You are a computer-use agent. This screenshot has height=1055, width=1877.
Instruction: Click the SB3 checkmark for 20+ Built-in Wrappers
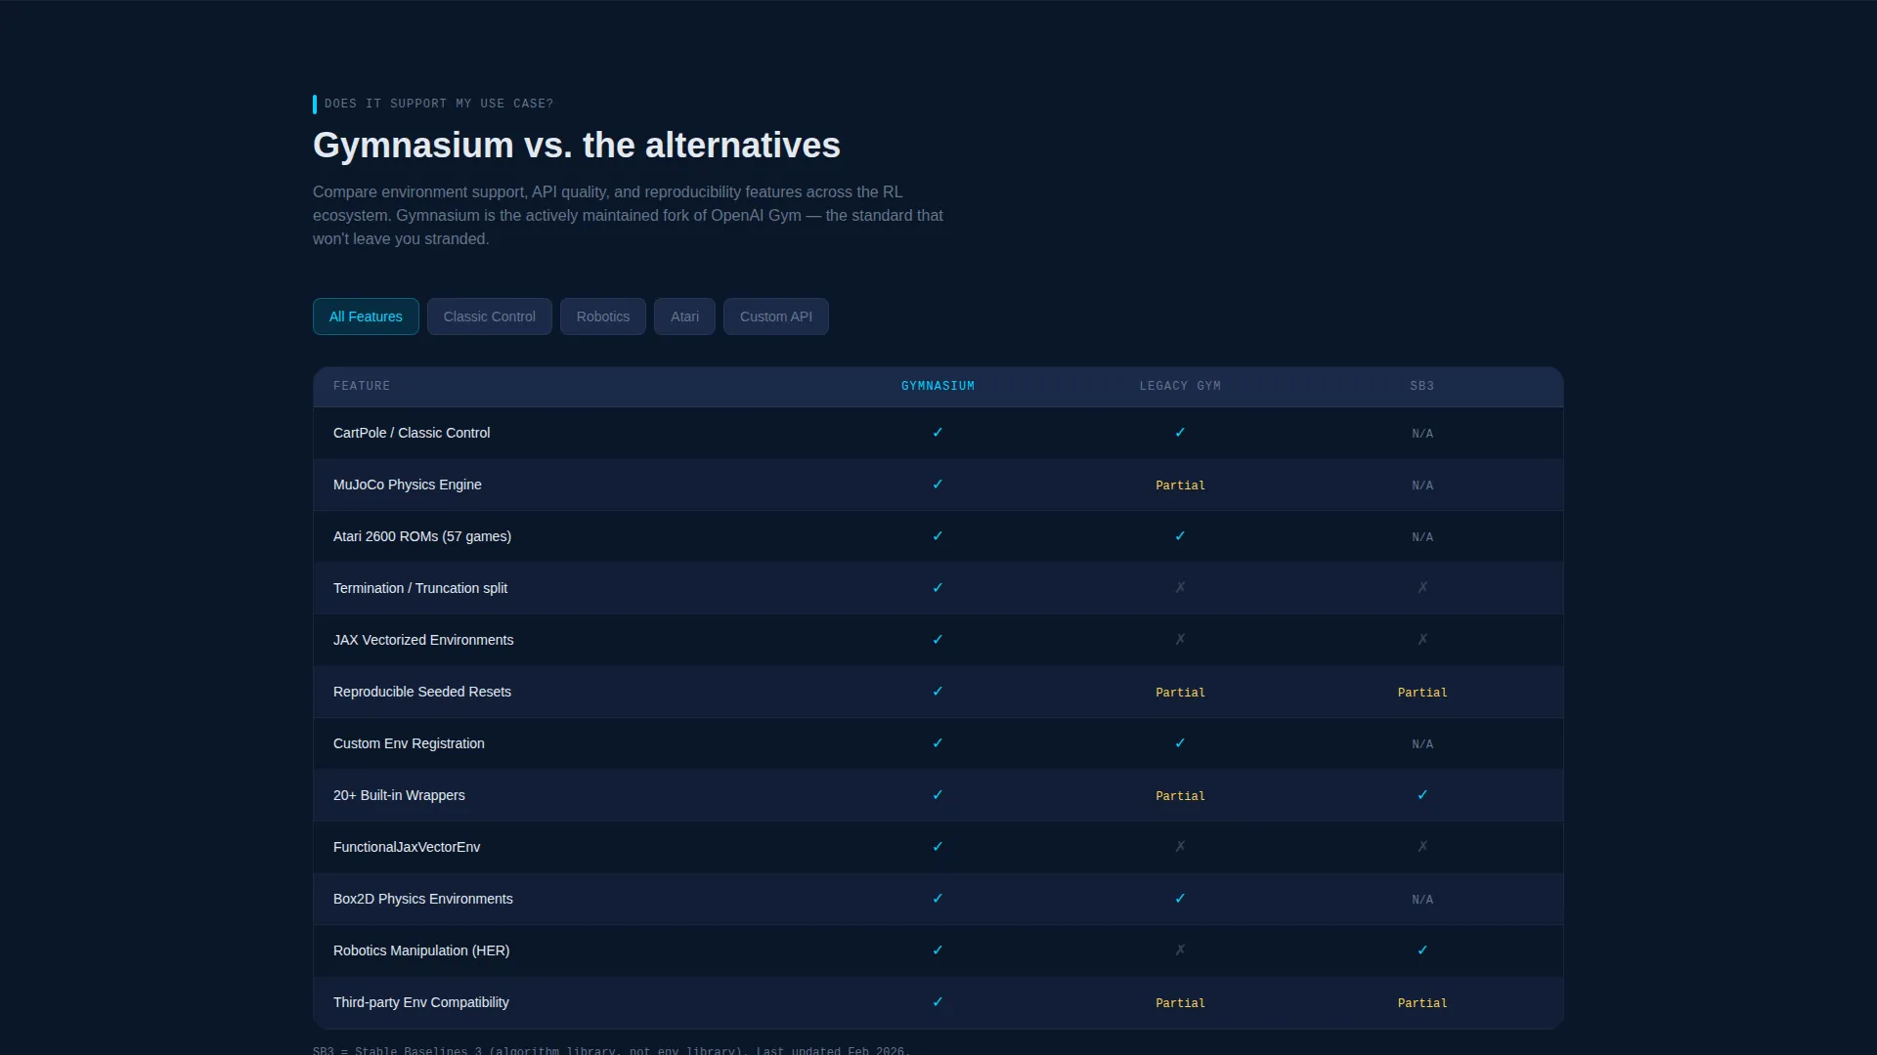[1422, 795]
